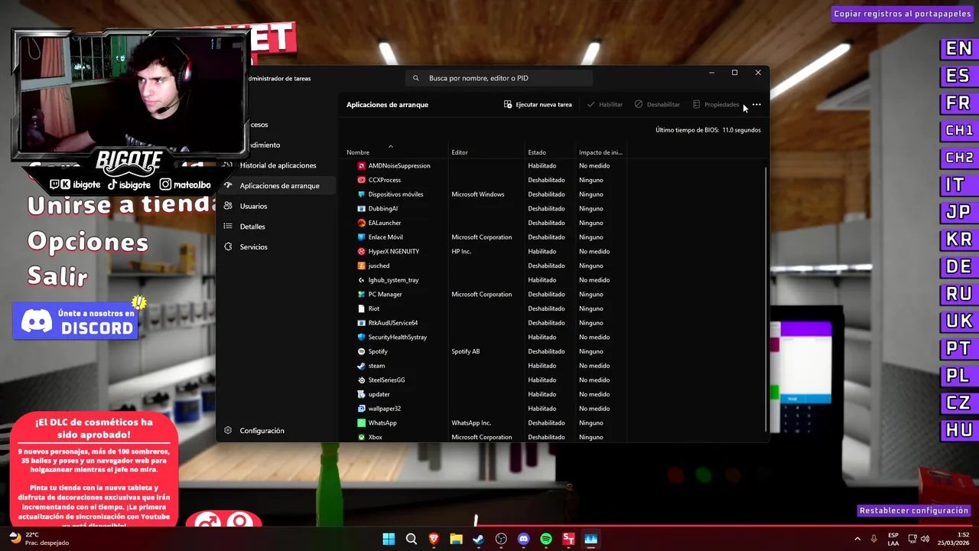Click the Propiedades button
The image size is (979, 551).
pyautogui.click(x=716, y=104)
